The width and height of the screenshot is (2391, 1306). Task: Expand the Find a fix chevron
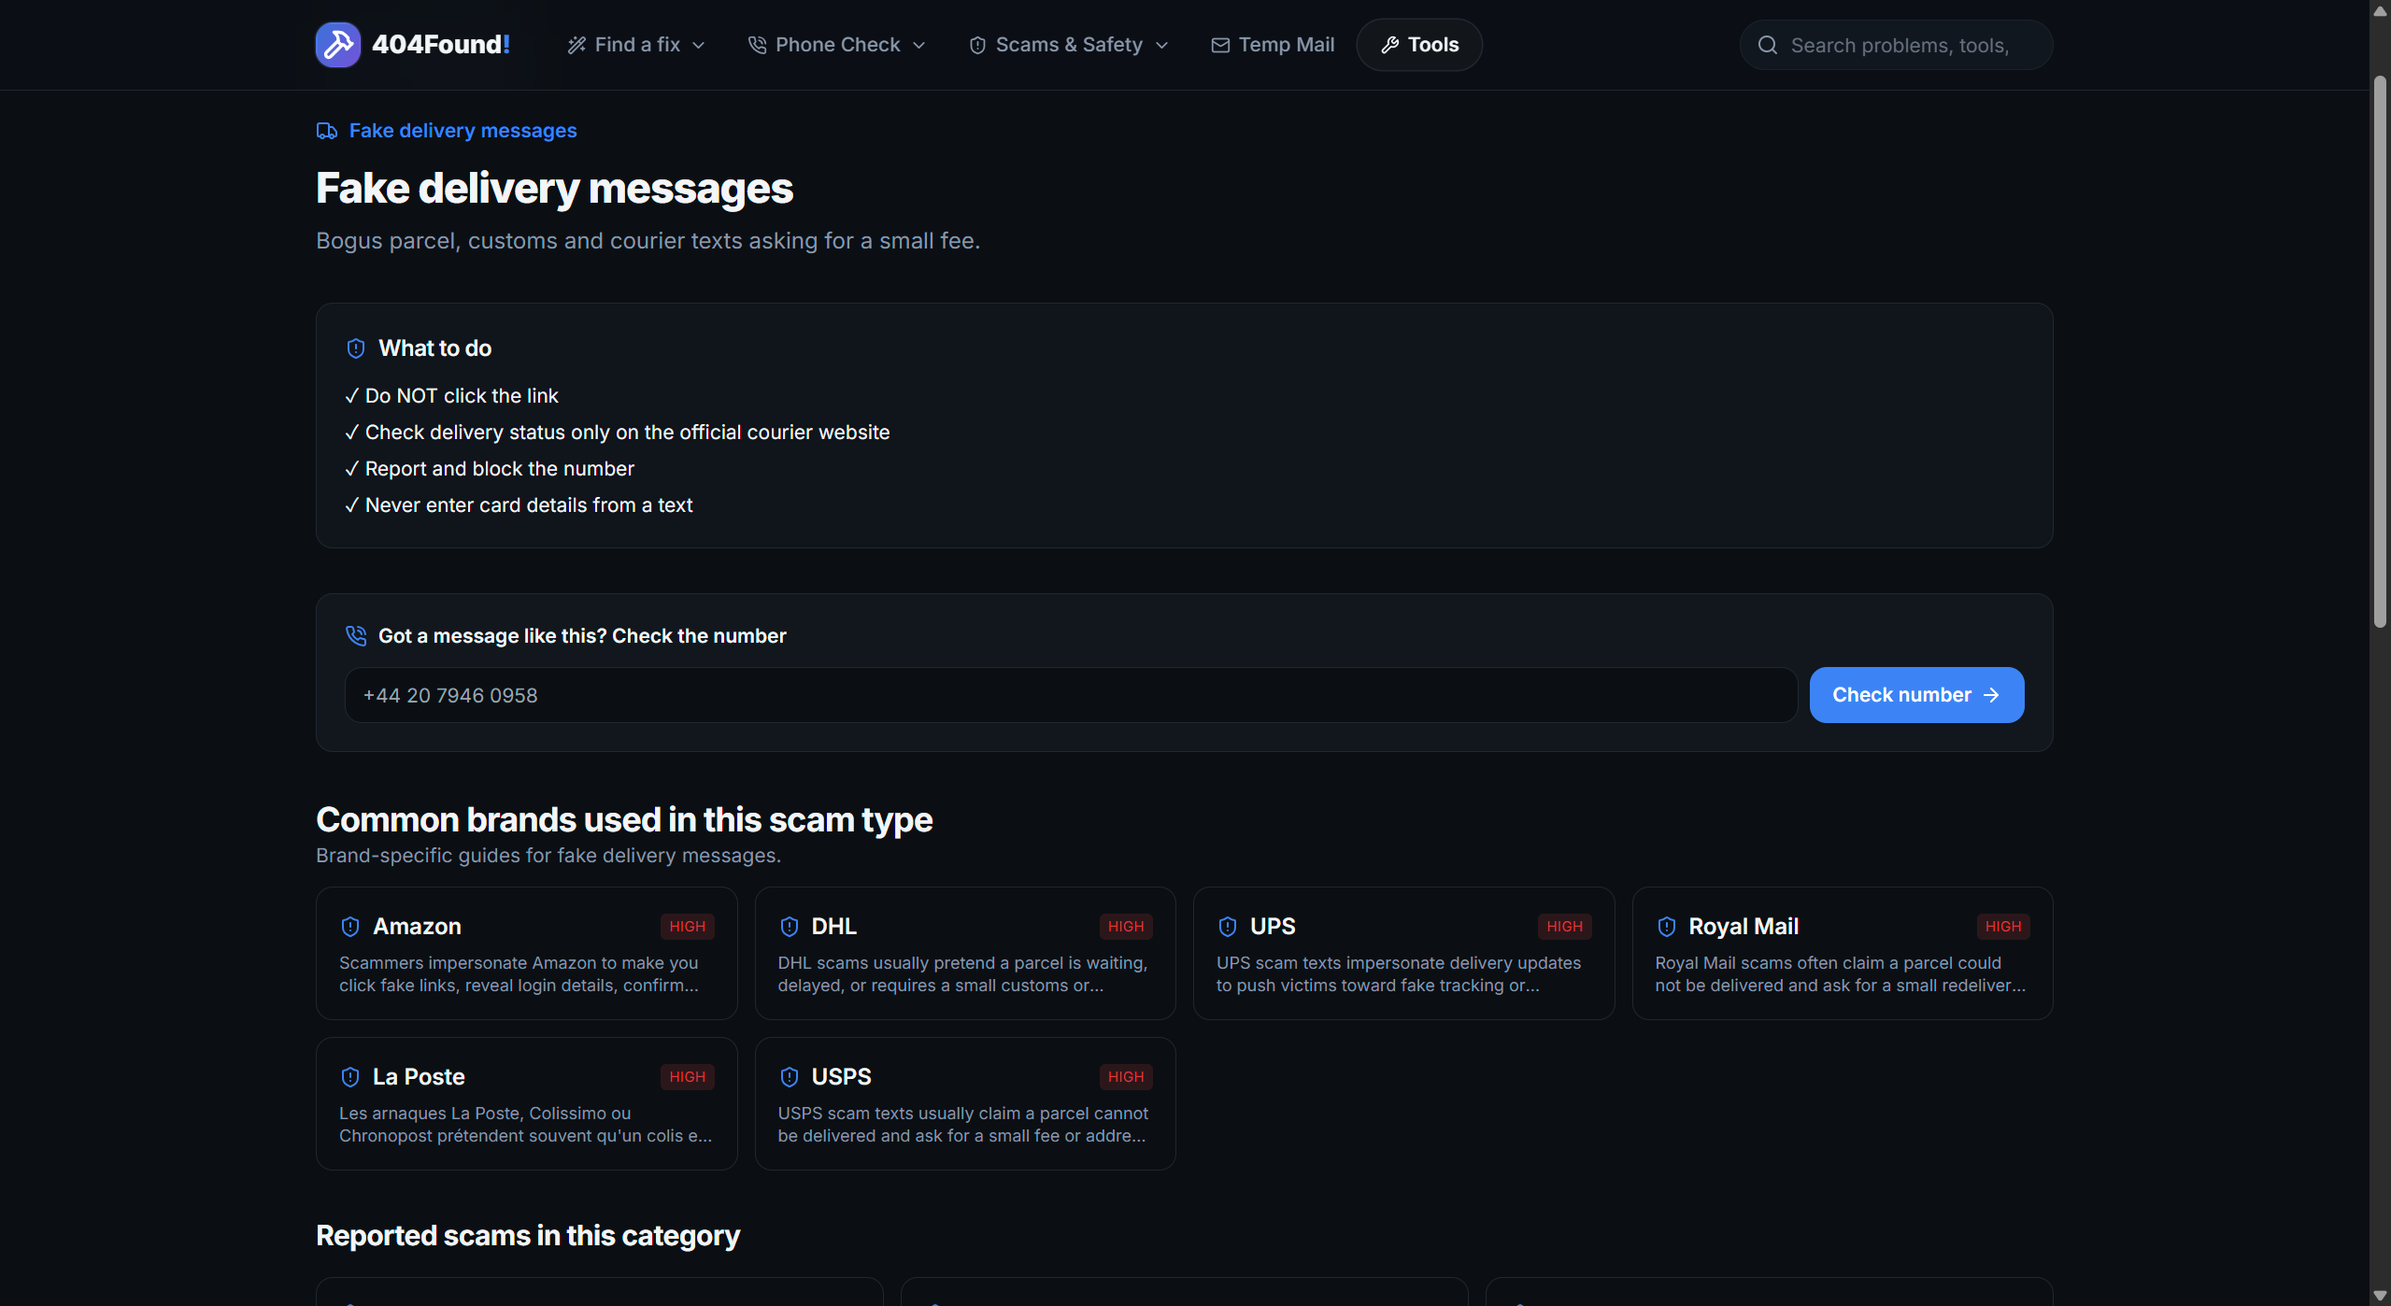699,45
